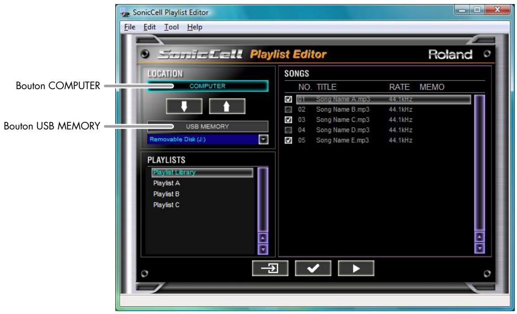Click the download arrow button under COMPUTER
The height and width of the screenshot is (314, 517).
coord(184,106)
